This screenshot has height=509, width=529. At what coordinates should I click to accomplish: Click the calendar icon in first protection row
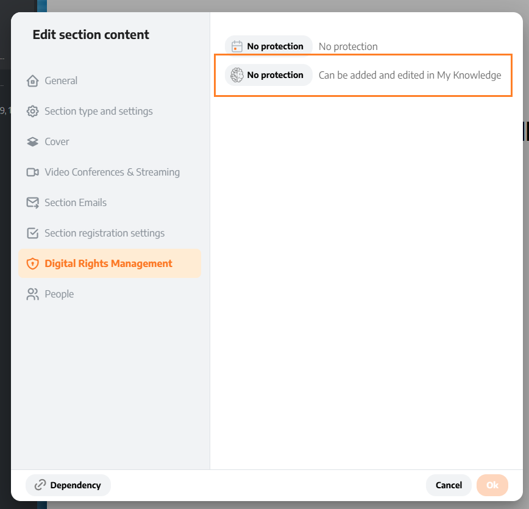237,46
